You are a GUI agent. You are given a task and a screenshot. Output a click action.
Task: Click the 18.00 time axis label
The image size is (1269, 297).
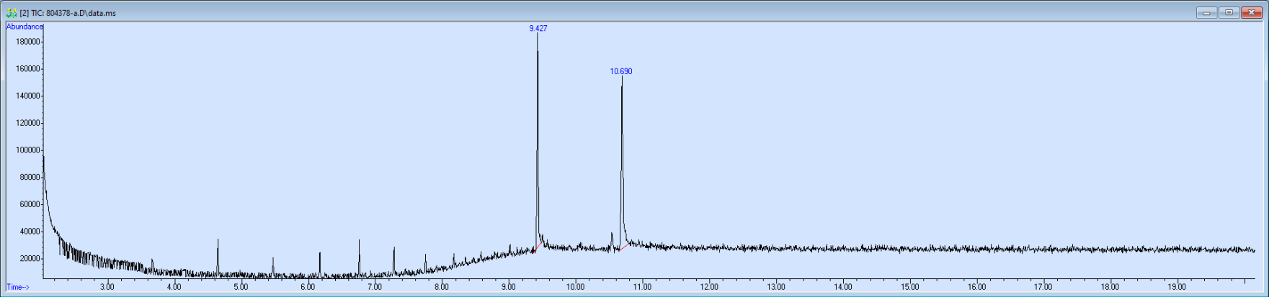[1110, 287]
